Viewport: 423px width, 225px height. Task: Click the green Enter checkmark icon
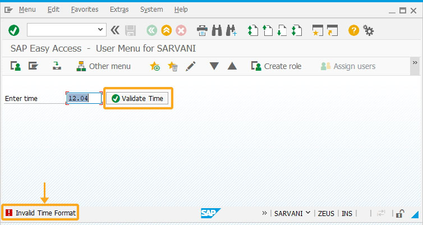(x=14, y=30)
